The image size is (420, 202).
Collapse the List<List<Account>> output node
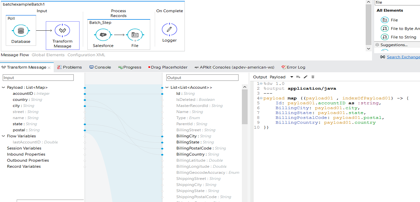(x=167, y=87)
